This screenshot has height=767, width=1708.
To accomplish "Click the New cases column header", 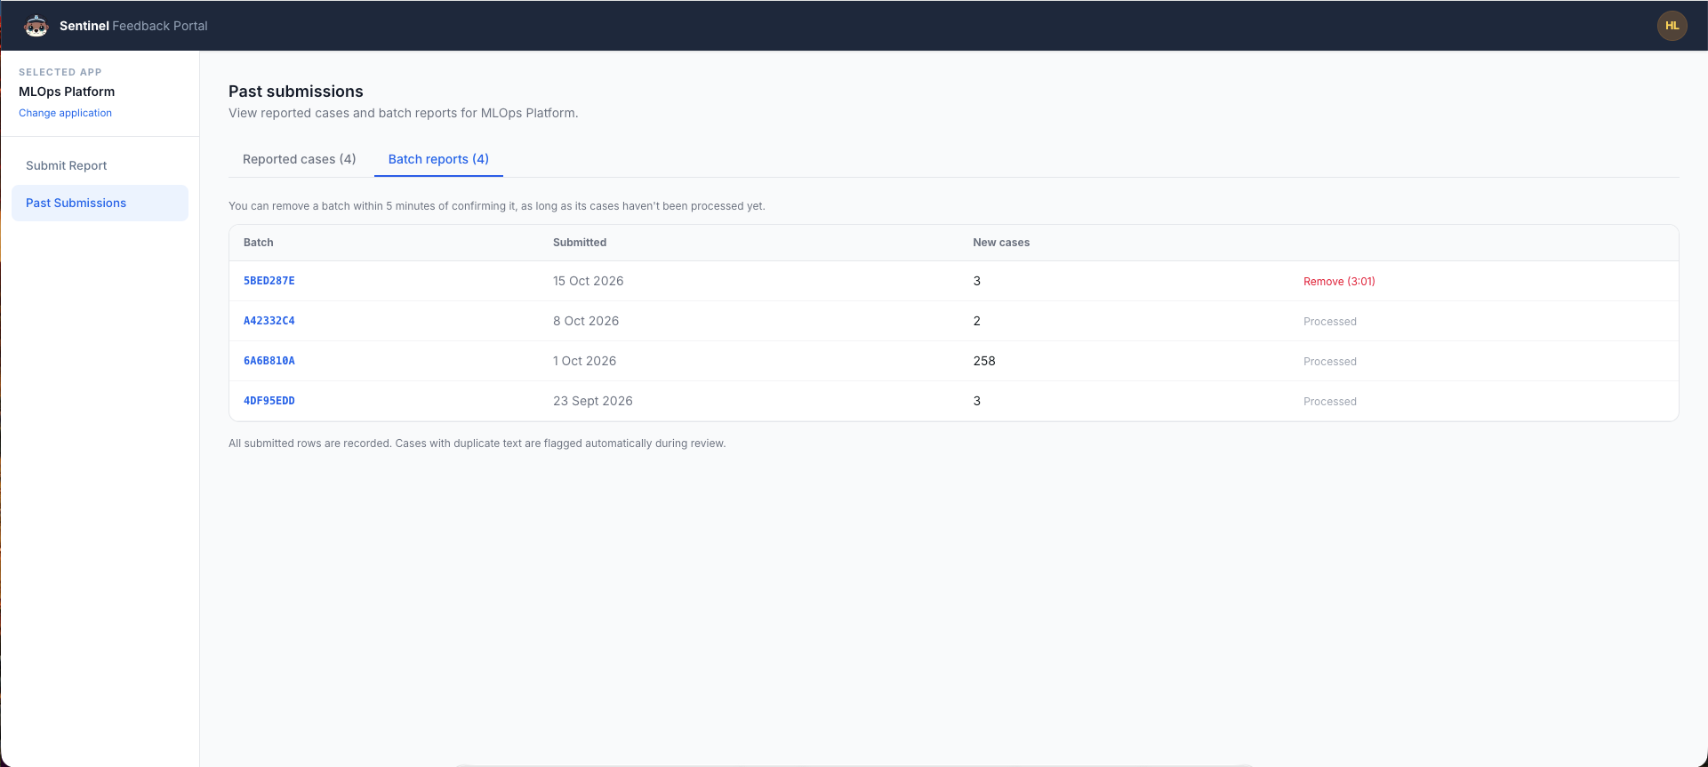I will 1001,243.
